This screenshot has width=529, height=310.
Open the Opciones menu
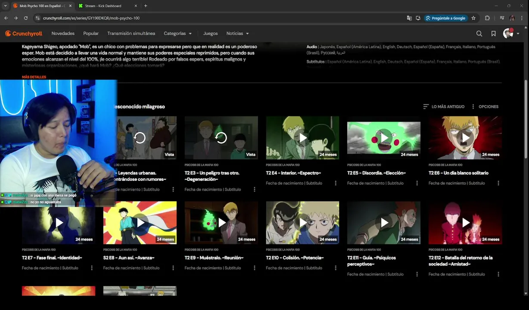485,107
